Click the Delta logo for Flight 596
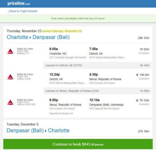 [x=10, y=51]
